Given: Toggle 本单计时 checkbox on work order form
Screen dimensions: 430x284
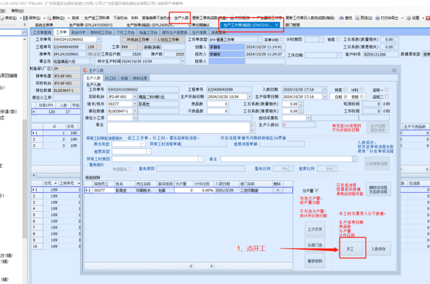Looking at the screenshot, I should pyautogui.click(x=282, y=40).
